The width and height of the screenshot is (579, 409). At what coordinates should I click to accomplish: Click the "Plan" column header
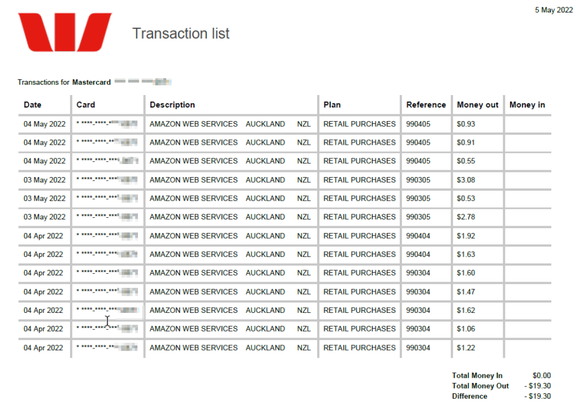click(x=332, y=105)
